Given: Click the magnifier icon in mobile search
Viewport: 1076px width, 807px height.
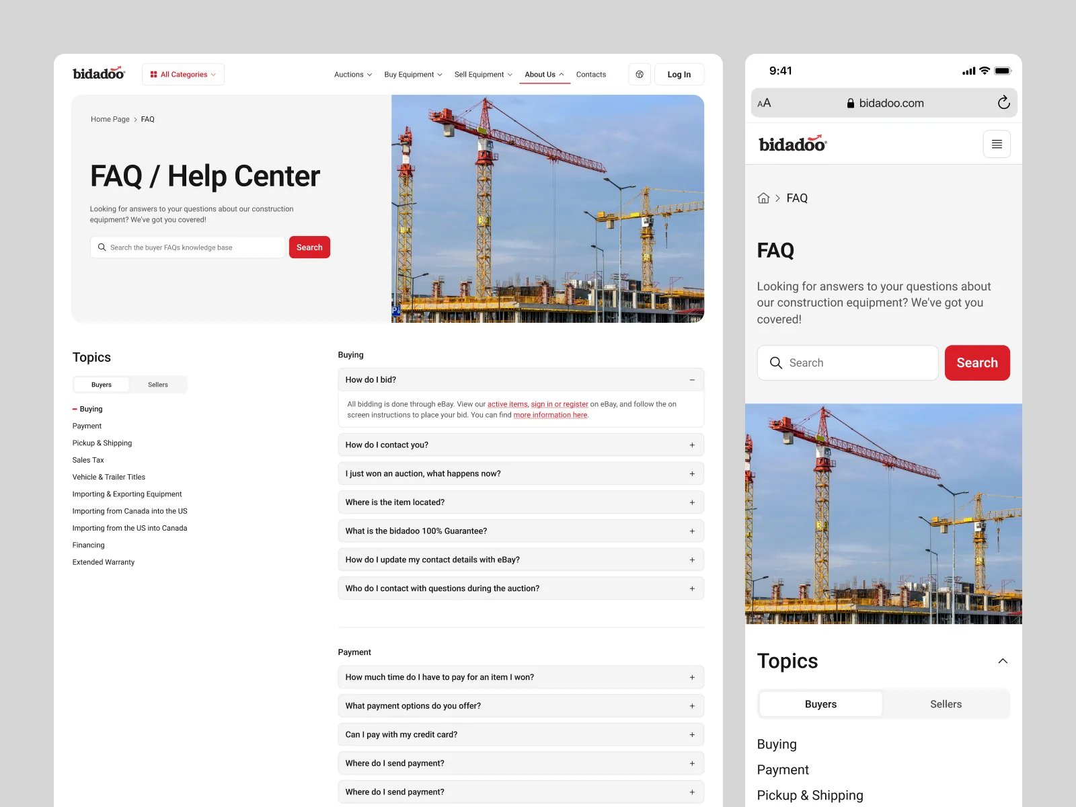Looking at the screenshot, I should (x=775, y=363).
